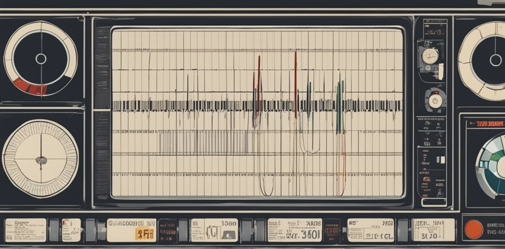
Task: Click the grey key between the first two cards
Action: (x=54, y=230)
